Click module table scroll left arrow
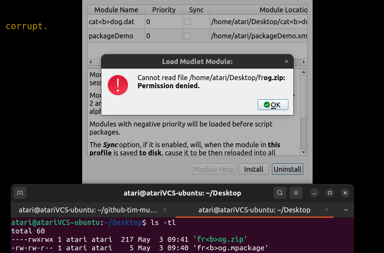The height and width of the screenshot is (253, 384). (x=91, y=62)
